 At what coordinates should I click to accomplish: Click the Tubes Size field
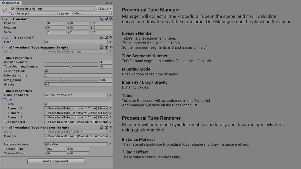click(78, 104)
